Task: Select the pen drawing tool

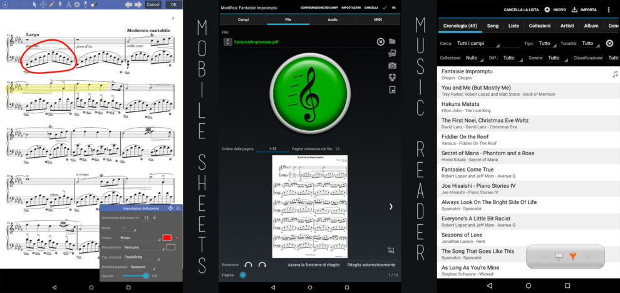Action: click(x=52, y=4)
